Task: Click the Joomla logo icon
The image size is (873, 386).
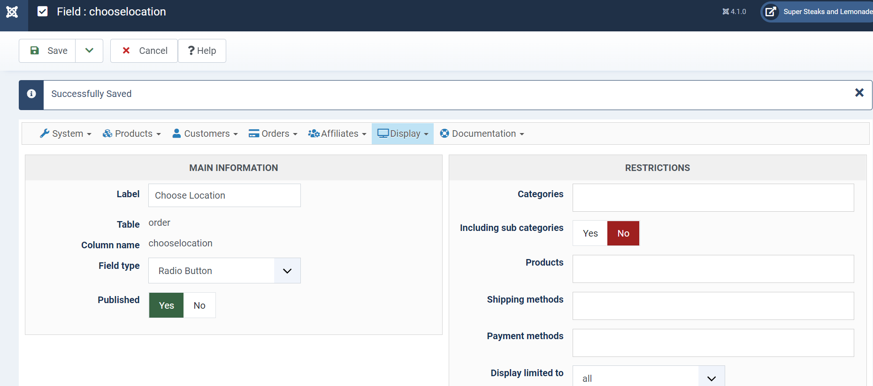Action: pos(12,12)
